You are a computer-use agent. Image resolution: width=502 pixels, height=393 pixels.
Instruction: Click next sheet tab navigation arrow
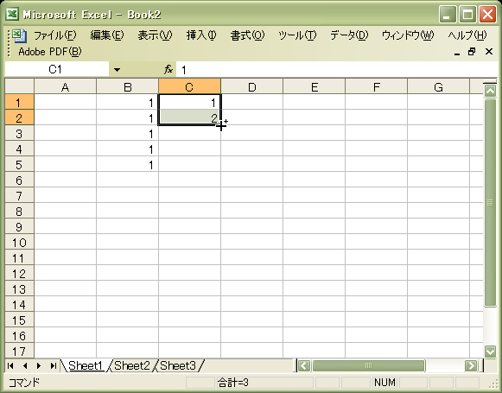coord(39,365)
